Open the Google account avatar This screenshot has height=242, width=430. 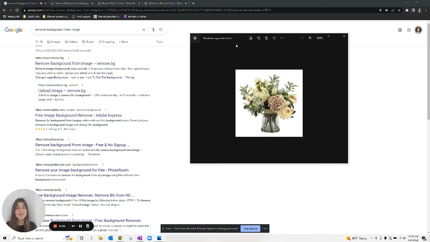point(418,30)
